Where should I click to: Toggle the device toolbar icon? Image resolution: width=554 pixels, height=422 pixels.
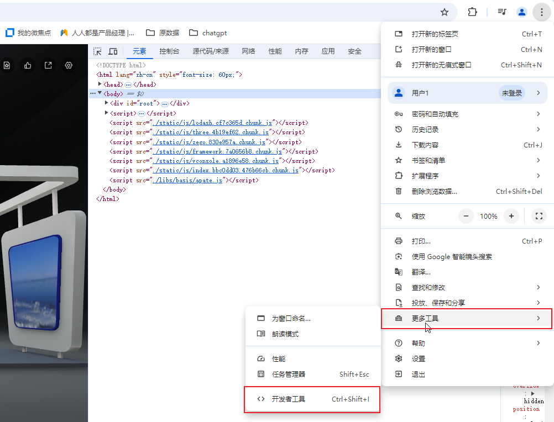[x=113, y=51]
